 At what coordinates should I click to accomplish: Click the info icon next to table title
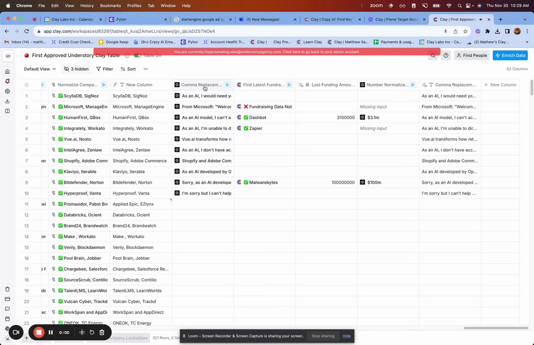(x=127, y=55)
